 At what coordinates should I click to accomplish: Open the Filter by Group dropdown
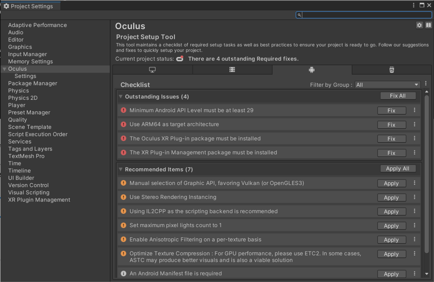[387, 85]
